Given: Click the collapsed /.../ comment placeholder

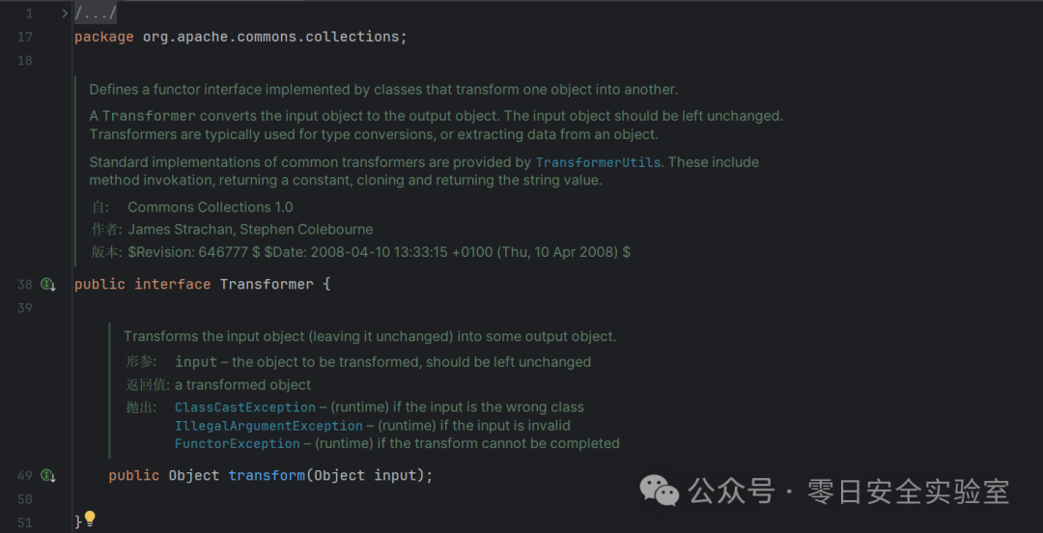Looking at the screenshot, I should tap(96, 14).
